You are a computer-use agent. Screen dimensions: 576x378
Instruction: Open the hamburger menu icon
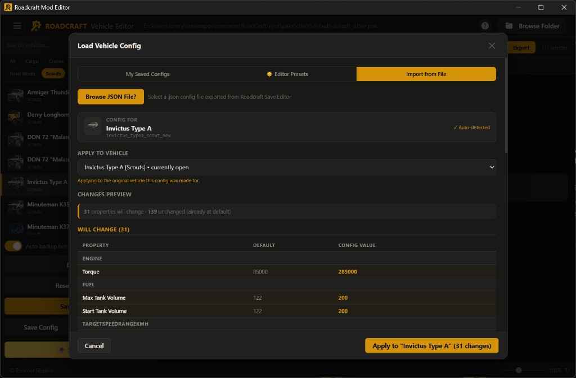(x=17, y=26)
